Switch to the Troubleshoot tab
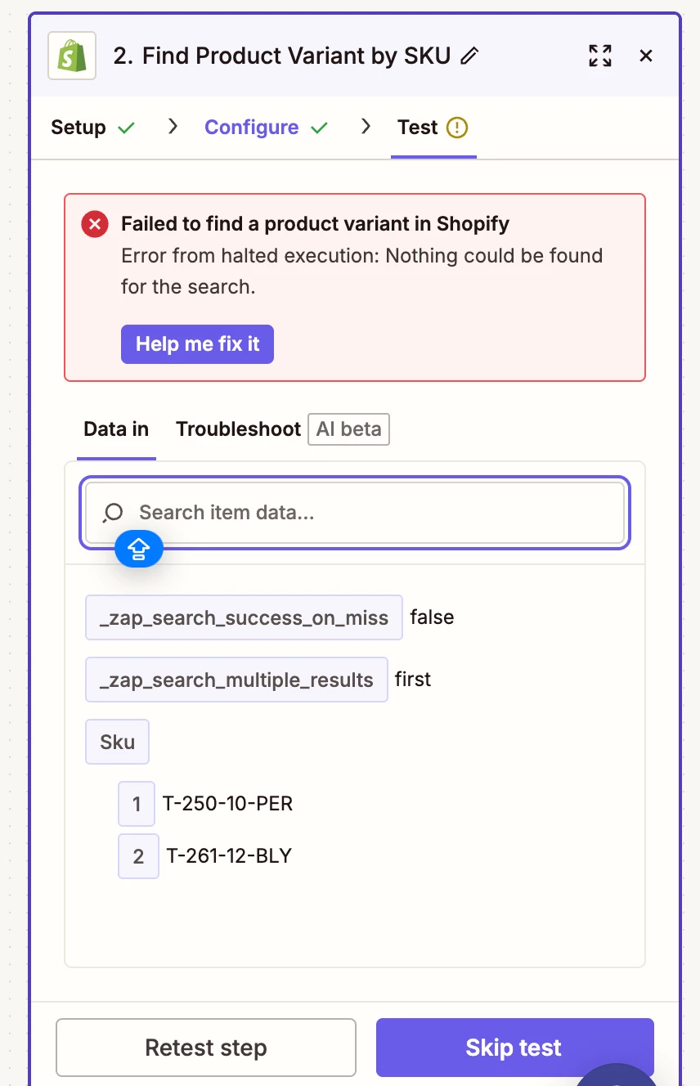This screenshot has height=1086, width=700. click(238, 429)
